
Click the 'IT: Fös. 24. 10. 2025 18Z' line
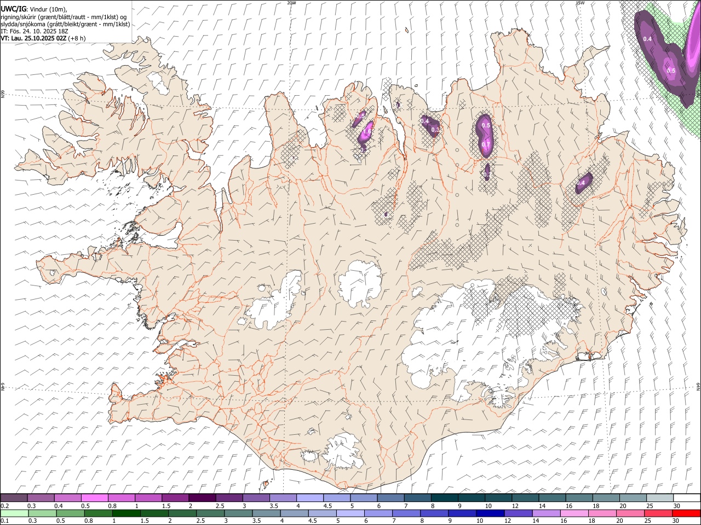tap(35, 31)
